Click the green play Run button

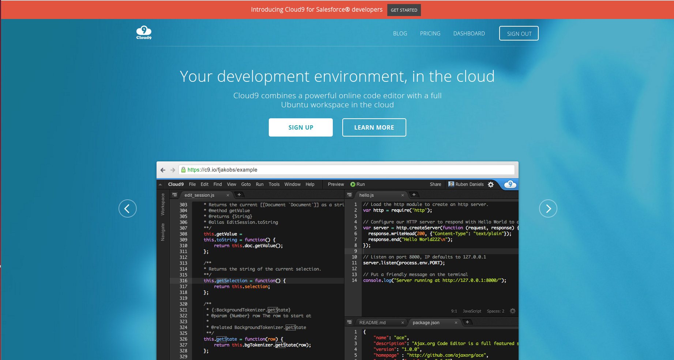(x=357, y=184)
